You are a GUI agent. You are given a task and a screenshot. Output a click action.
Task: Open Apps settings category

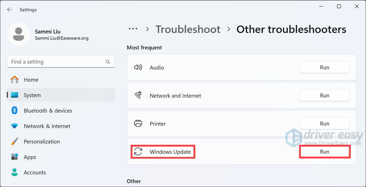(x=30, y=157)
